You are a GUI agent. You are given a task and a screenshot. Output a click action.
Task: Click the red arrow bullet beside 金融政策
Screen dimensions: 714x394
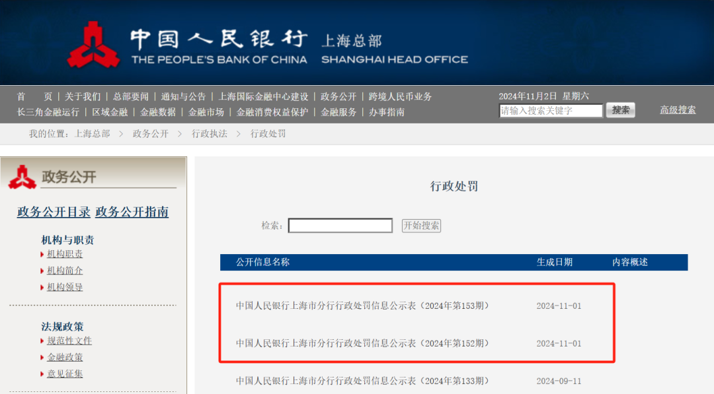(42, 358)
